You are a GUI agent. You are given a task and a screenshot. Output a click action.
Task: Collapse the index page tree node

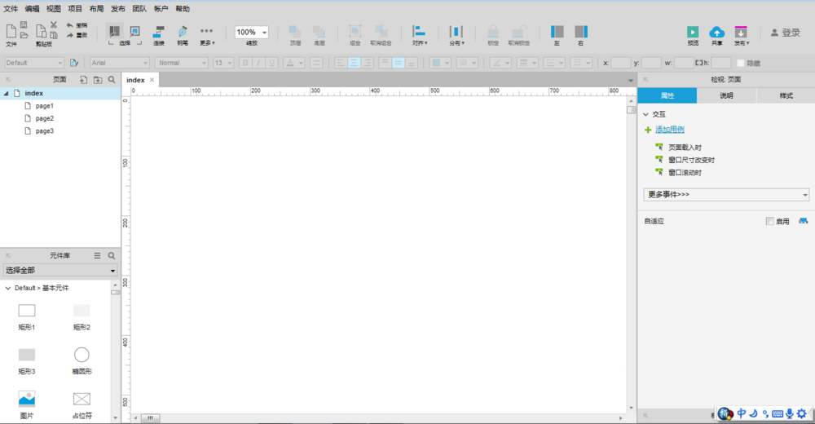tap(7, 93)
